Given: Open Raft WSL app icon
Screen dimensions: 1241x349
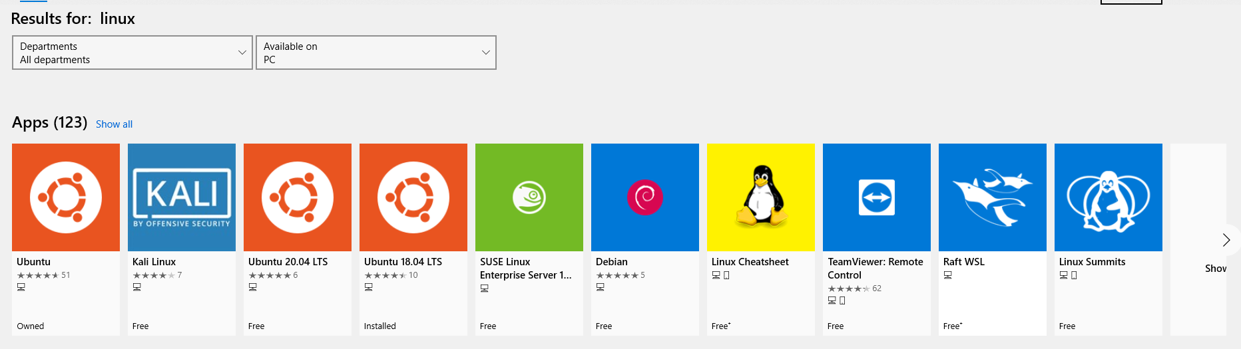Looking at the screenshot, I should [993, 197].
